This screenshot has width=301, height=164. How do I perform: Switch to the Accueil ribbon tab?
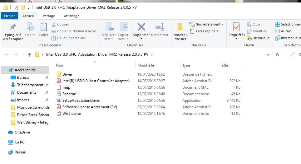tap(28, 16)
